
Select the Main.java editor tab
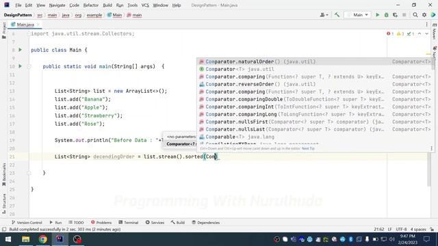coord(25,25)
